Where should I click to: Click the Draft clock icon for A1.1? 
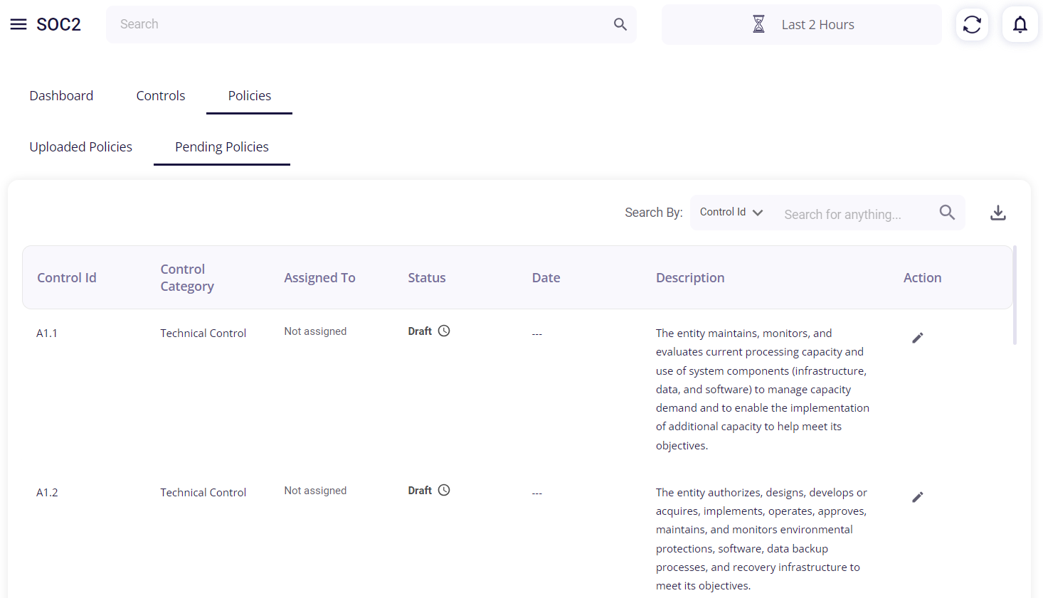[x=444, y=331]
